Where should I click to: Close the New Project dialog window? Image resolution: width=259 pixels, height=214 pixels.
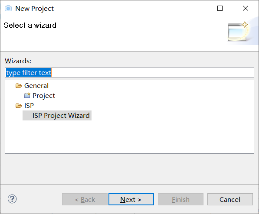click(x=246, y=8)
